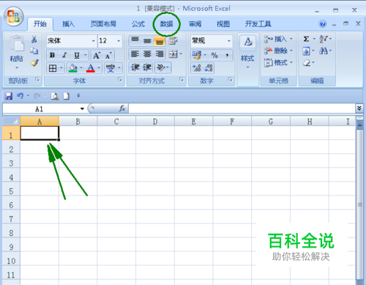Select column D header

point(155,122)
